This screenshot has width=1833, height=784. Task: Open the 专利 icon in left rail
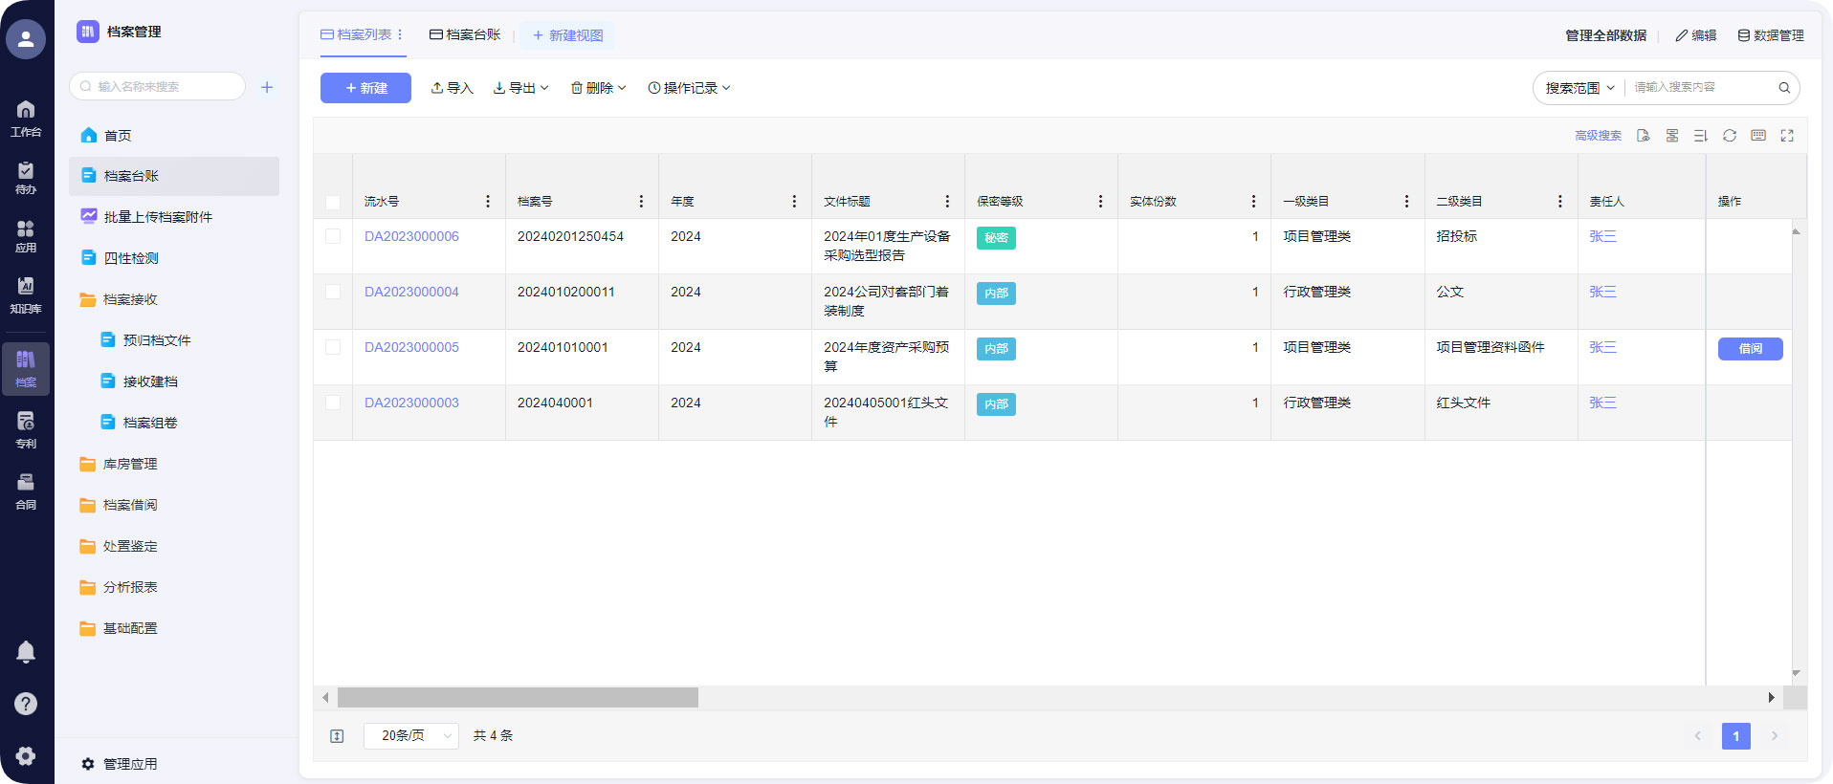pyautogui.click(x=26, y=429)
